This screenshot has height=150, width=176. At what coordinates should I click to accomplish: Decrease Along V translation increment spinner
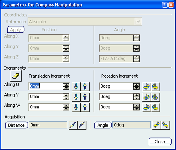click(66, 98)
